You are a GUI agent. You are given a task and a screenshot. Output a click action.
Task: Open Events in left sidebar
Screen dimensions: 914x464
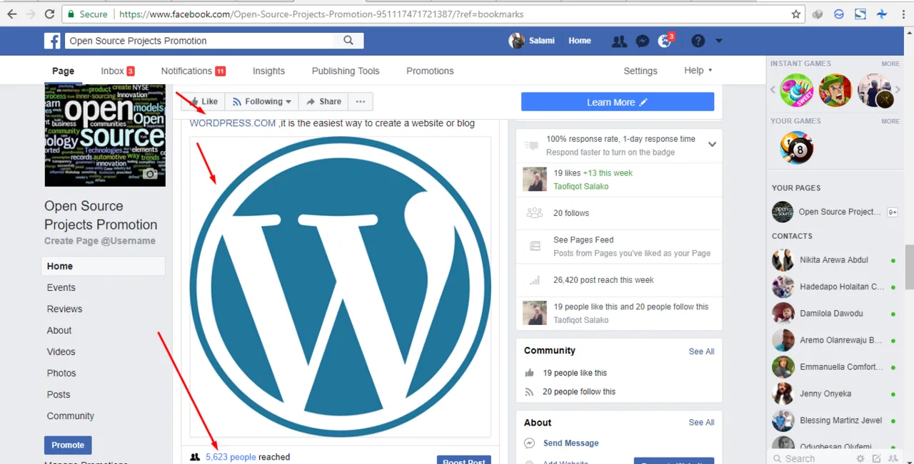pyautogui.click(x=61, y=287)
